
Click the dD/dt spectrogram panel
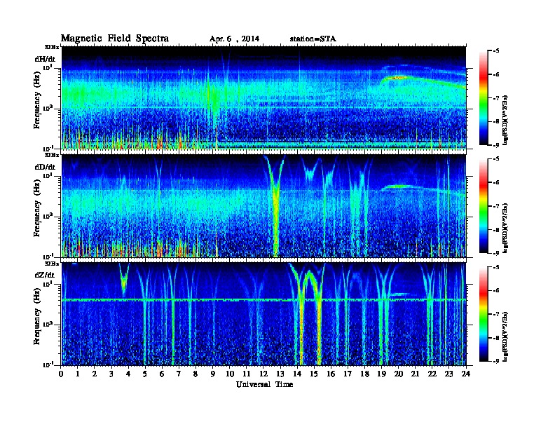tap(263, 206)
